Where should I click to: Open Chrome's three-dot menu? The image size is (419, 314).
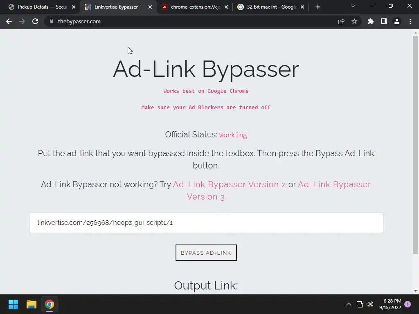[x=410, y=21]
